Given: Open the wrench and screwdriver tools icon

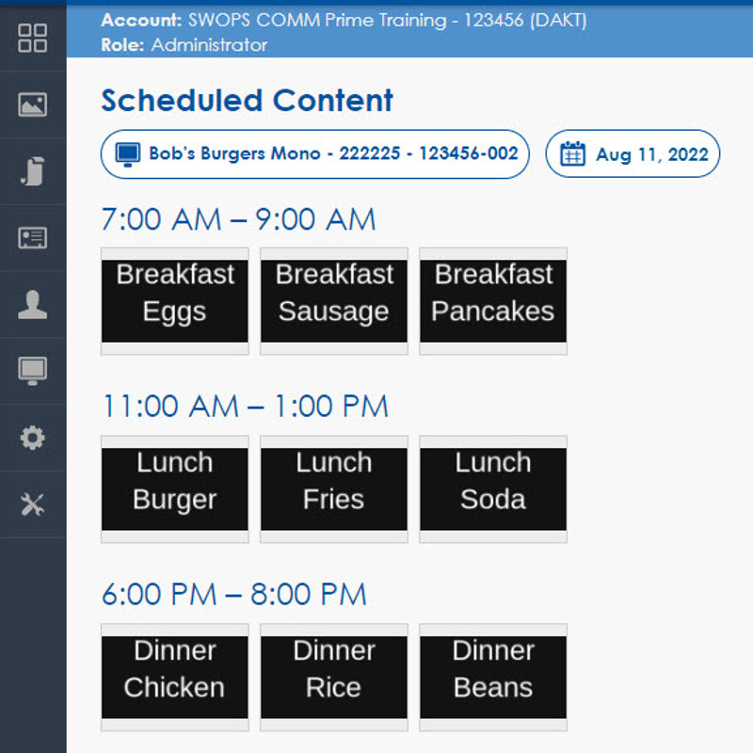Looking at the screenshot, I should 33,505.
